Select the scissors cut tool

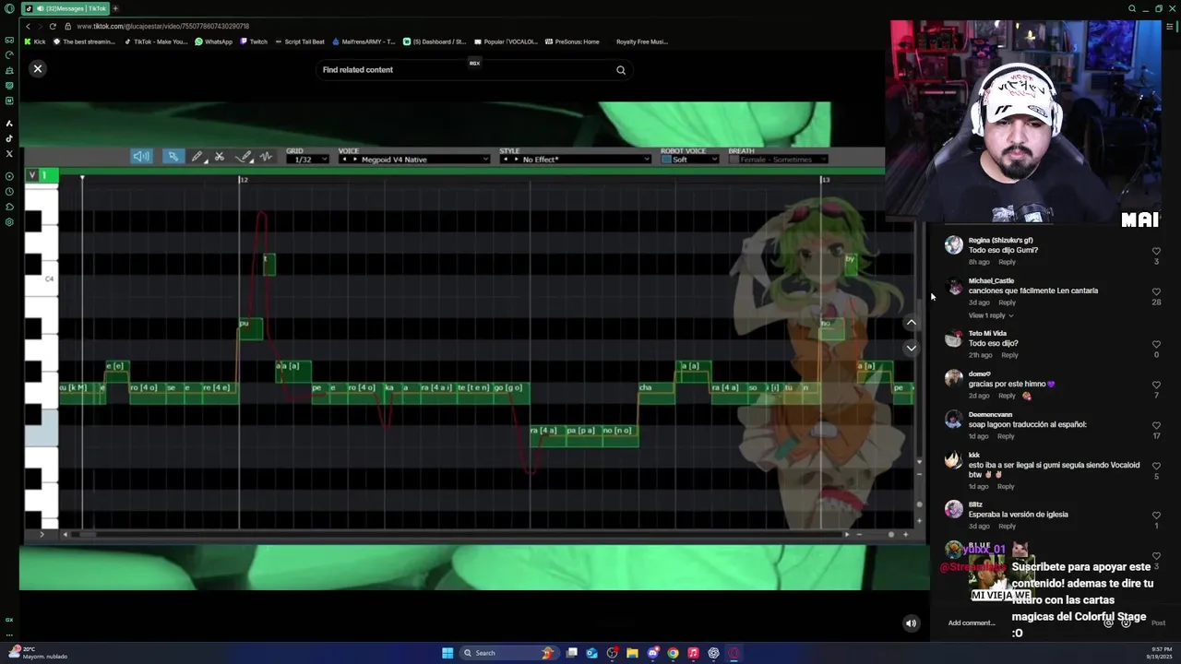220,157
